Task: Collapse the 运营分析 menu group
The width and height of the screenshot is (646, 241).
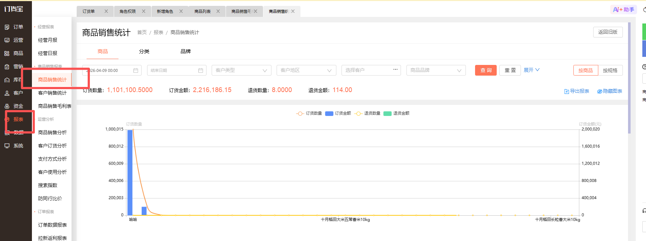Action: coord(45,119)
